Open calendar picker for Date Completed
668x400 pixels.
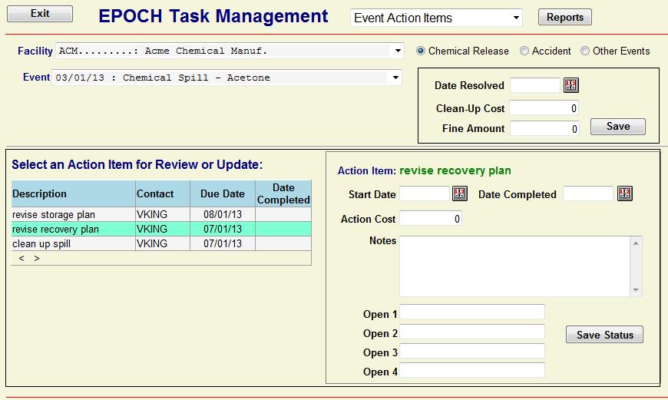pos(624,193)
